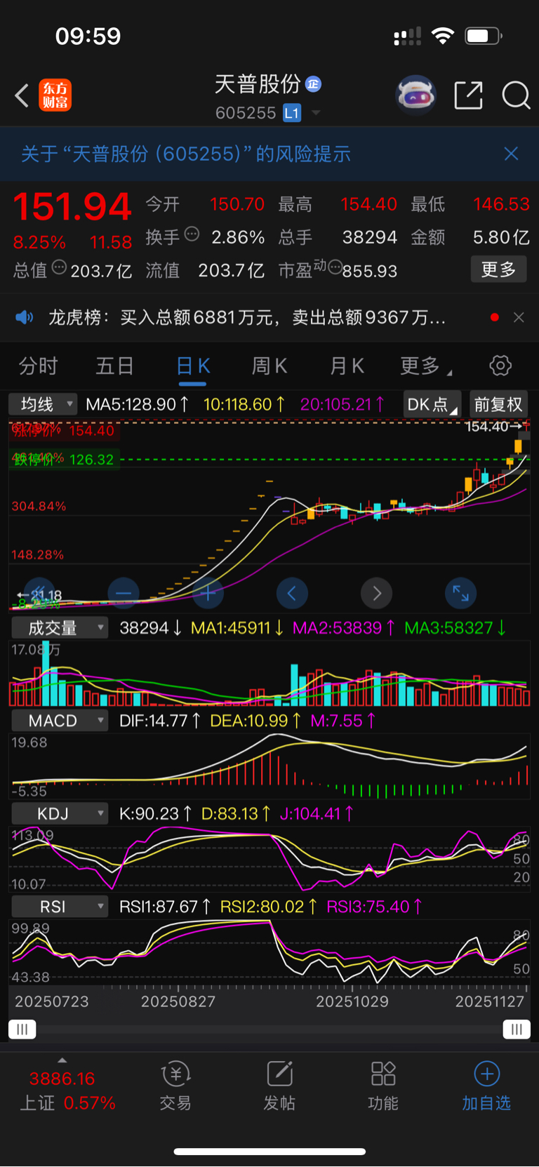Image resolution: width=539 pixels, height=1167 pixels.
Task: Dismiss the risk notice banner
Action: 511,154
